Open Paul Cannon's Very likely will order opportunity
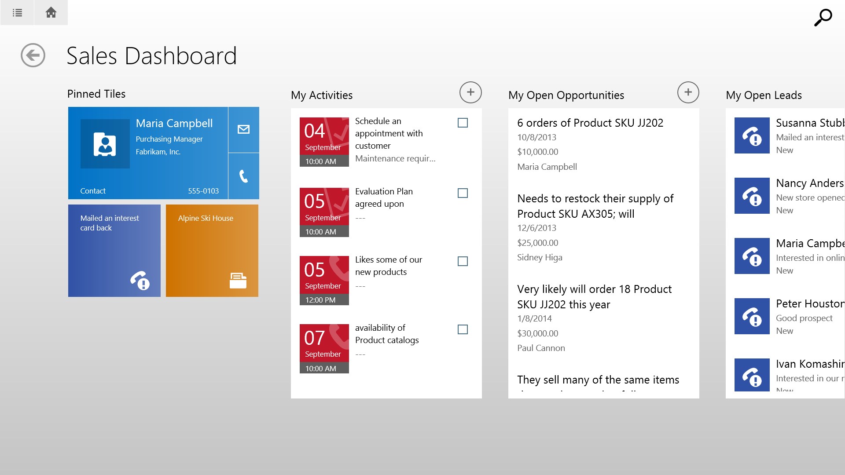This screenshot has width=845, height=475. pos(594,296)
